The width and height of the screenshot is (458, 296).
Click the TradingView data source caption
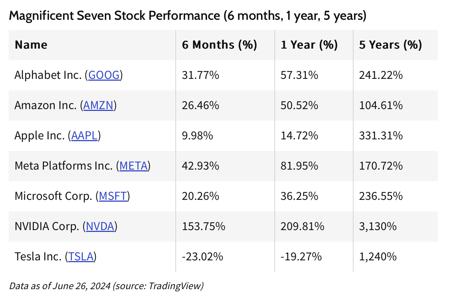106,286
